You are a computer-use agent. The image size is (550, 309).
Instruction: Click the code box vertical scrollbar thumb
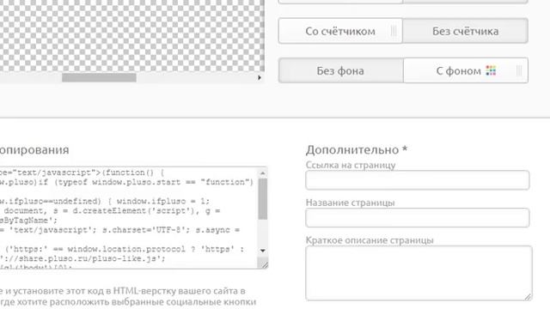coord(263,198)
